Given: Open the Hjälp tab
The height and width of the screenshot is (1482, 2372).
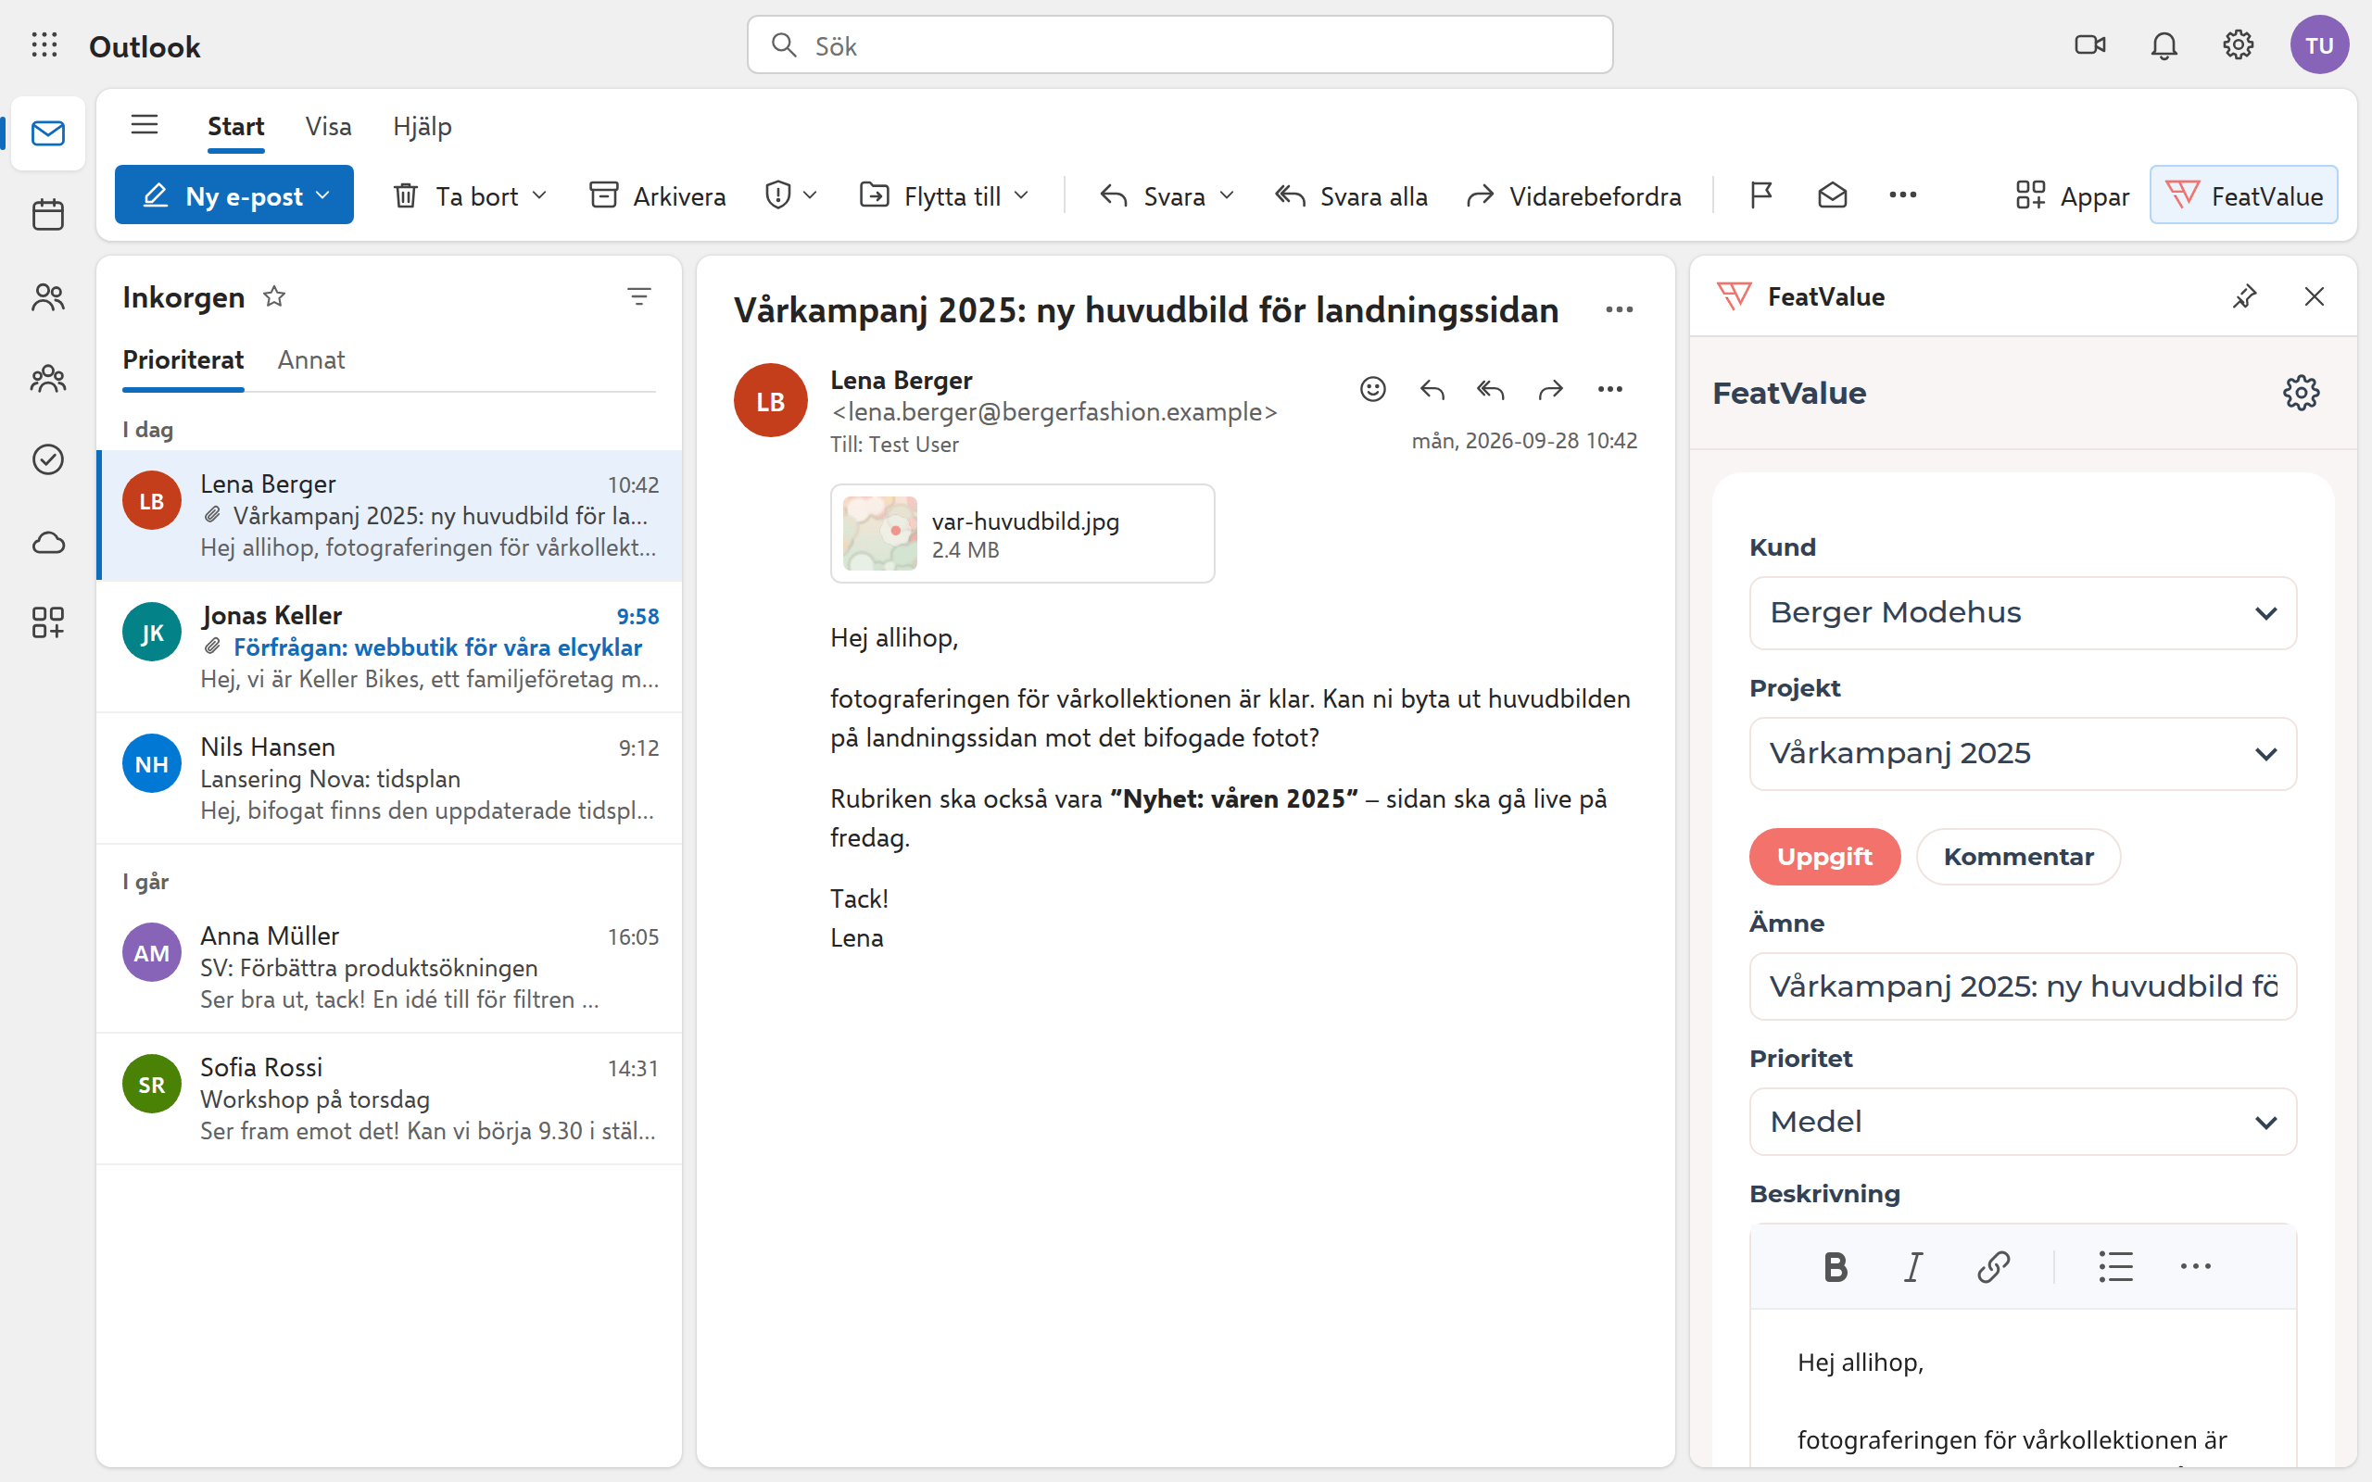Looking at the screenshot, I should point(423,127).
